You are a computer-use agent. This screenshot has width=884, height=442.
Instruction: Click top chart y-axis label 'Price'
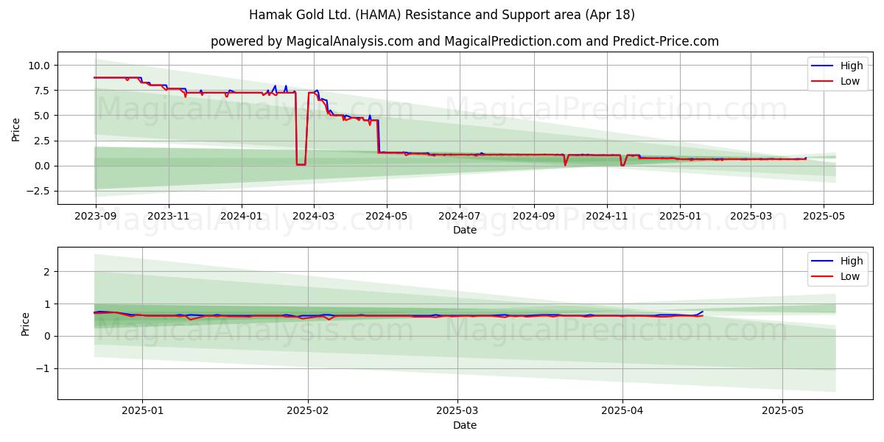[x=16, y=128]
